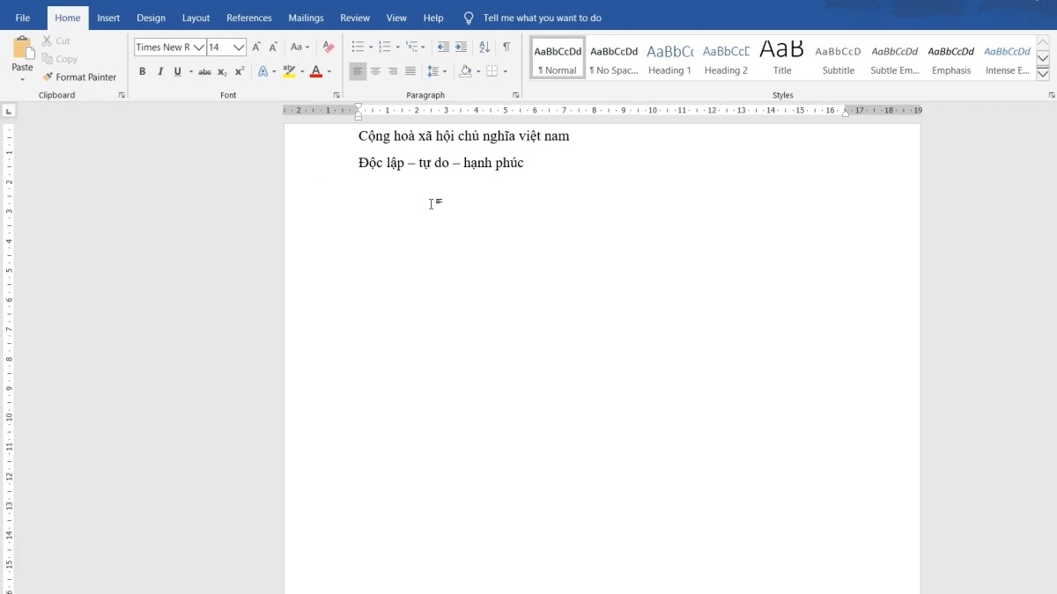Sort the selected text alphabetically
This screenshot has height=594, width=1057.
[484, 48]
